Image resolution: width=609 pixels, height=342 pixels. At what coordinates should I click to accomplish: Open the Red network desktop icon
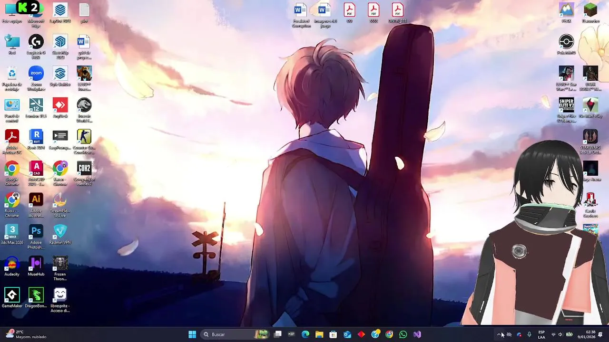pos(12,44)
